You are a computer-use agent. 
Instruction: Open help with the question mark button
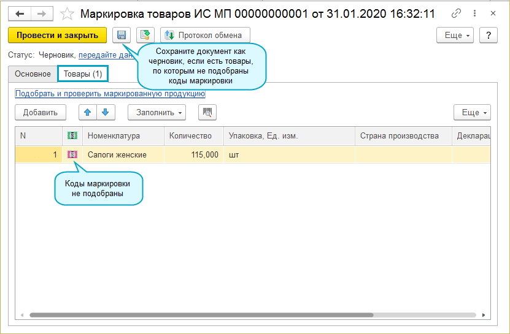coord(488,35)
